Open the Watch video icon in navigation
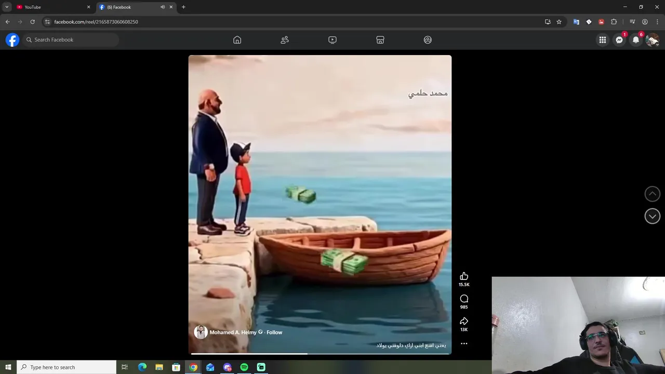The width and height of the screenshot is (665, 374). [332, 40]
